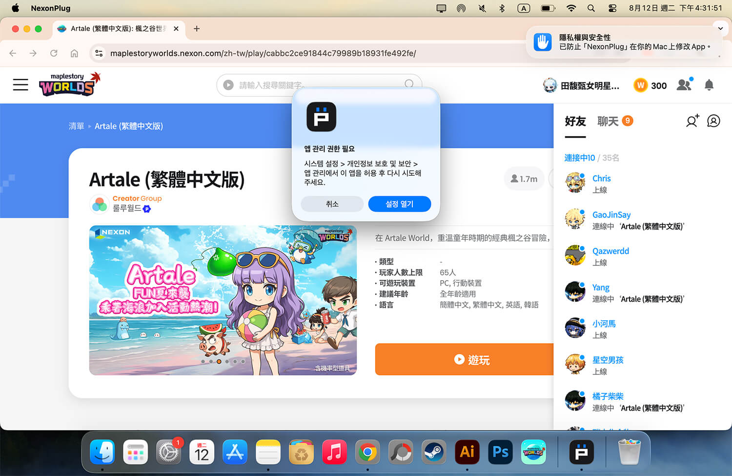Click the W coin balance icon
This screenshot has width=732, height=476.
pos(640,85)
